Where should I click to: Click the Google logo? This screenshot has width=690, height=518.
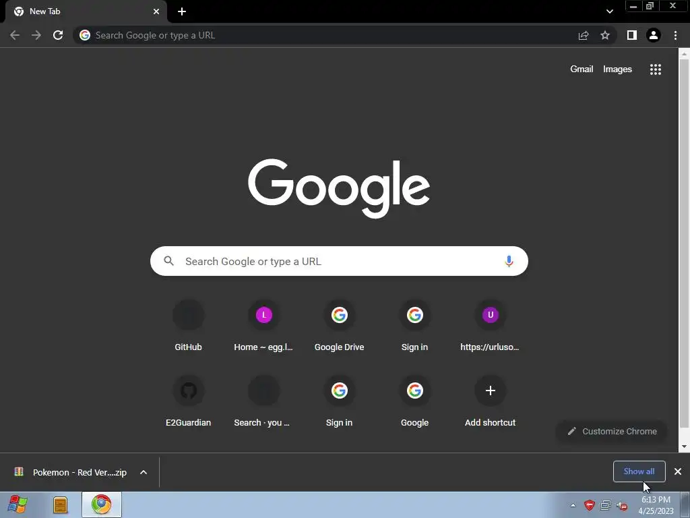coord(339,188)
